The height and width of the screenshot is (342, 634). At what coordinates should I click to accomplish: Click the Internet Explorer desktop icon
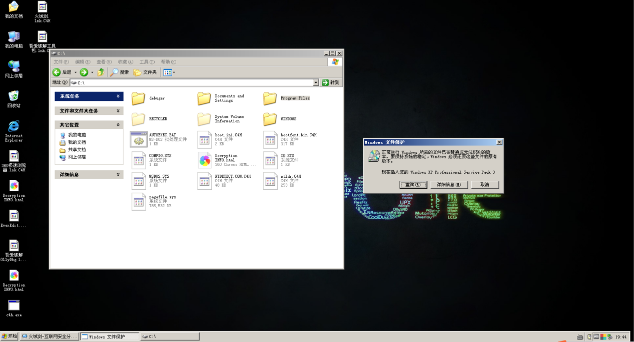[14, 126]
